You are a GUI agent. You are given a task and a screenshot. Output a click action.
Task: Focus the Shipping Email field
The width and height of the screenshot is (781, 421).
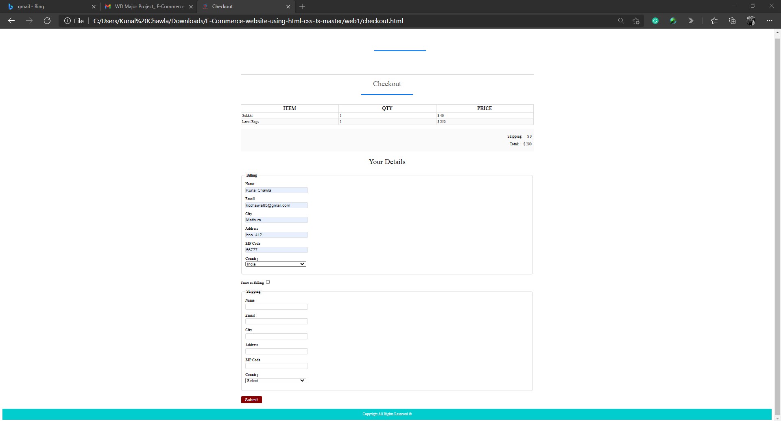coord(276,322)
